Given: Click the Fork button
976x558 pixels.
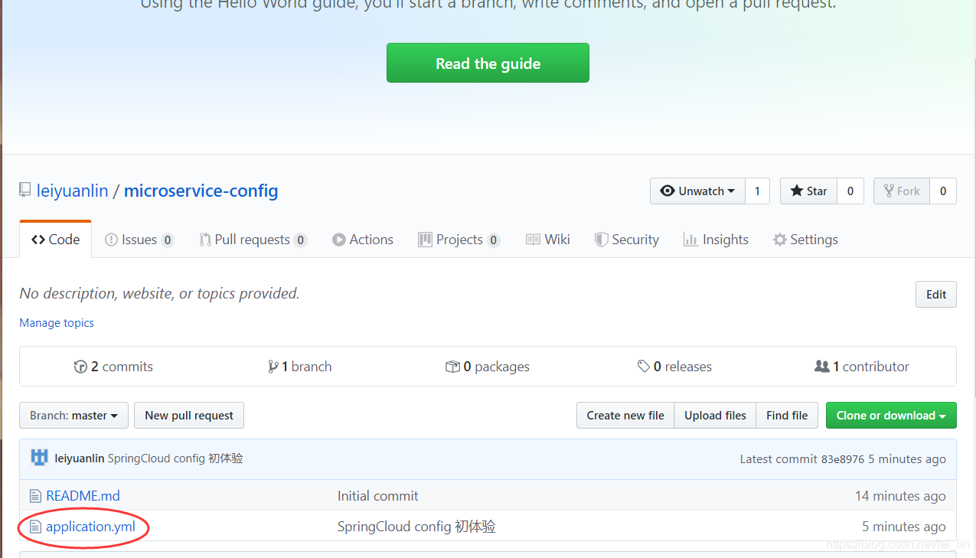Looking at the screenshot, I should click(902, 191).
